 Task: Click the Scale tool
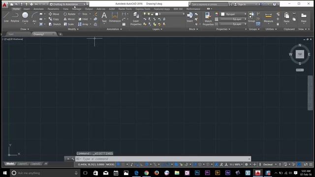coord(69,24)
